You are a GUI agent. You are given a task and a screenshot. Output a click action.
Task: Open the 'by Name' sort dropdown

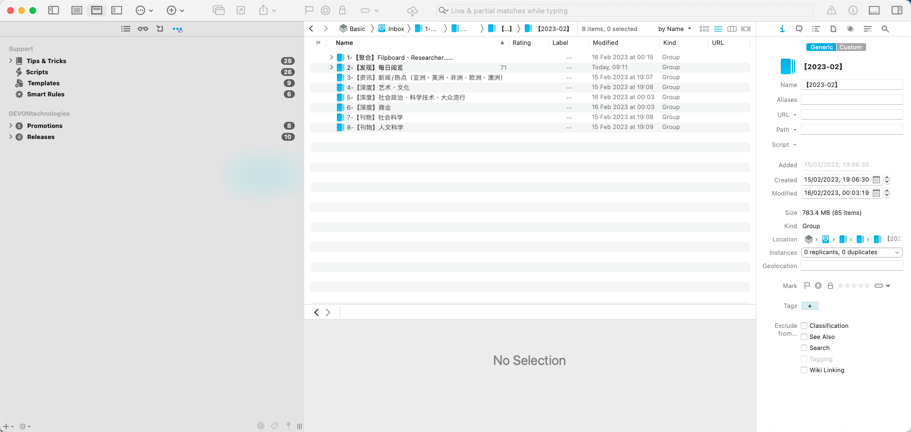674,29
